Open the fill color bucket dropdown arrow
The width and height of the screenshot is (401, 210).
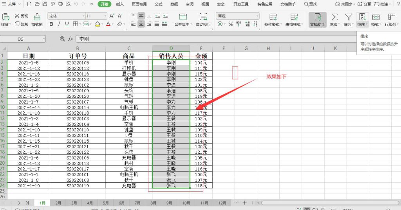(x=101, y=24)
